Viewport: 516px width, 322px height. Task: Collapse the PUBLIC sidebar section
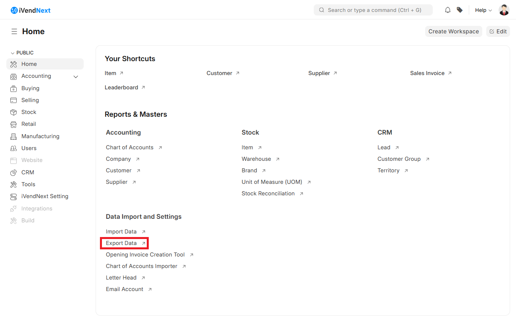(22, 53)
